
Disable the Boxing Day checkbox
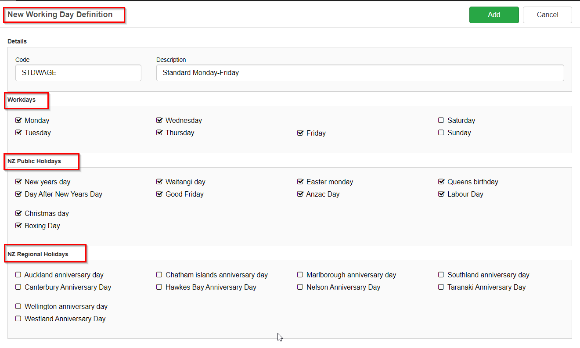18,226
